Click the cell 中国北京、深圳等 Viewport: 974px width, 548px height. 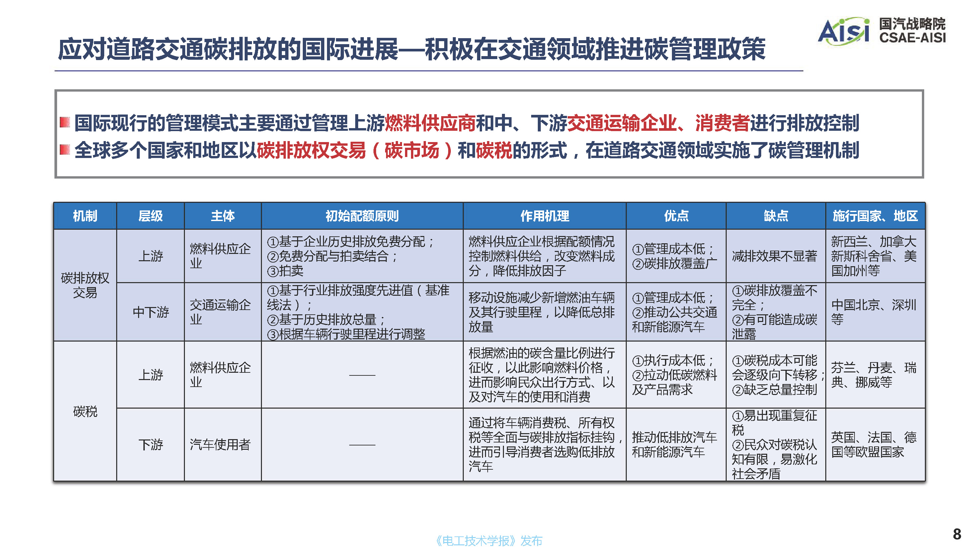coord(875,312)
